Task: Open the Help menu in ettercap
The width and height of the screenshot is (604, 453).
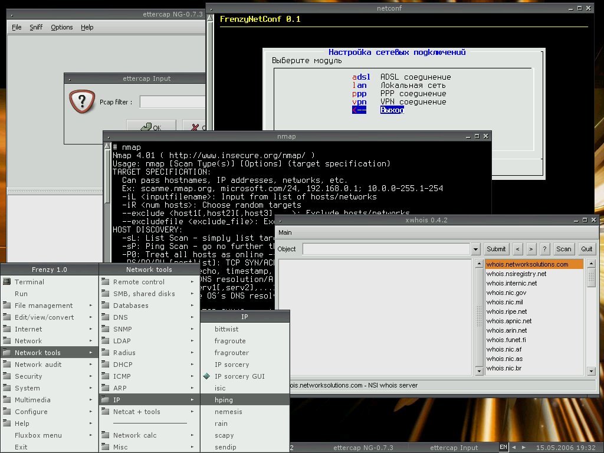Action: tap(87, 27)
